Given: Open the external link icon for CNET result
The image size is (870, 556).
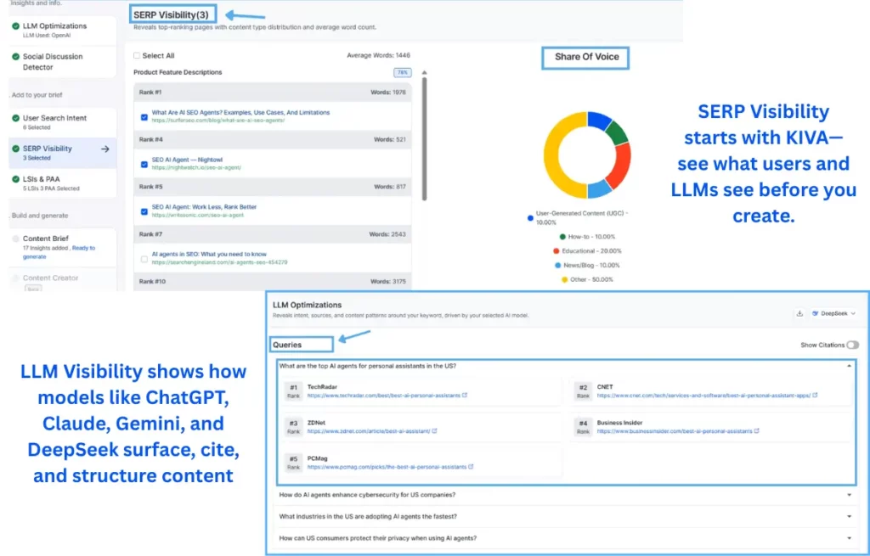Looking at the screenshot, I should point(815,395).
